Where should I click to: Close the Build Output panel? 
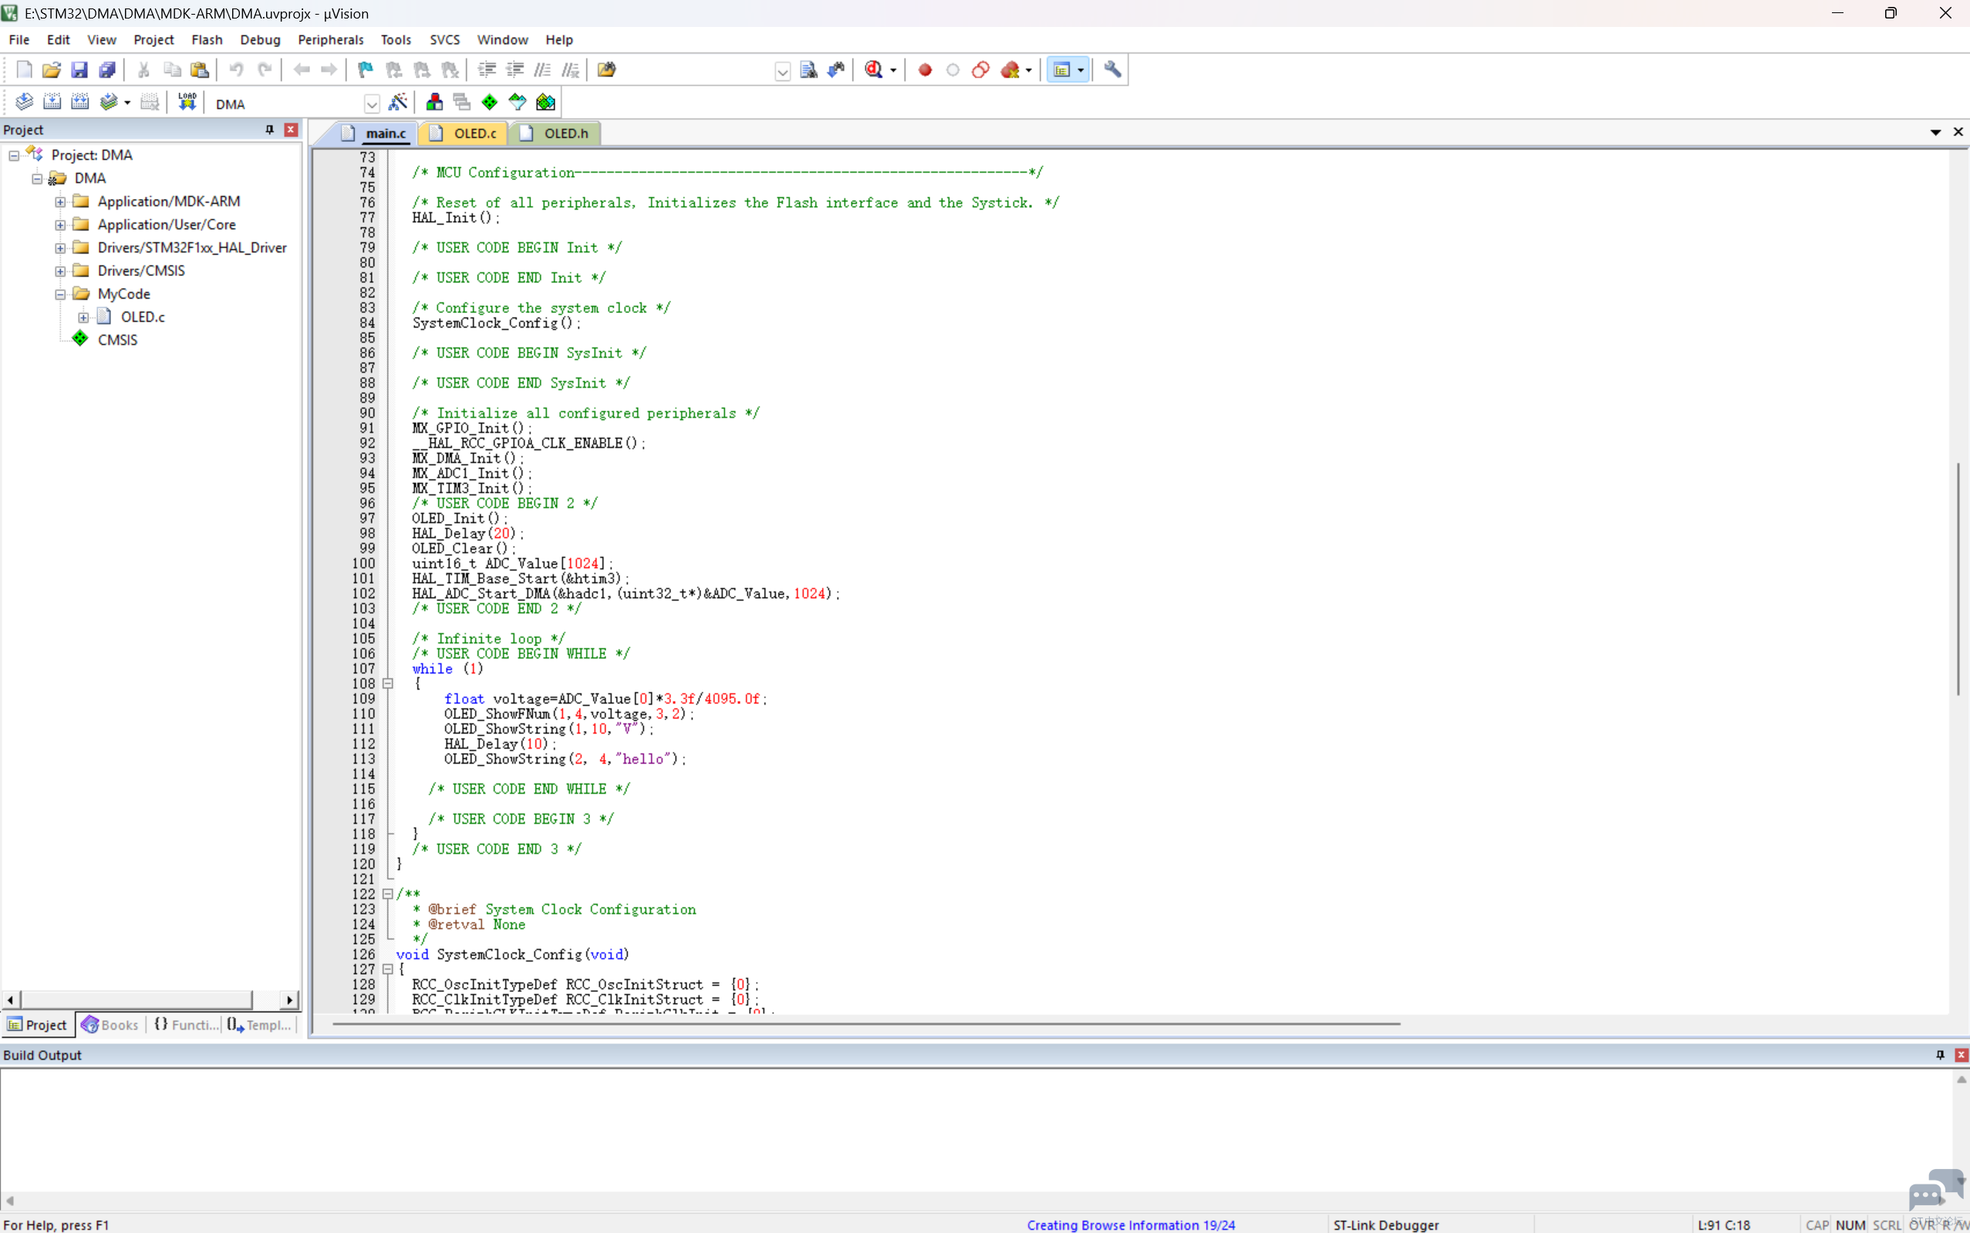pyautogui.click(x=1960, y=1054)
